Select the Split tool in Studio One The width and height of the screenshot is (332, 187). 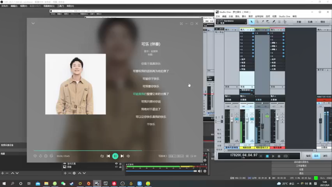pyautogui.click(x=263, y=22)
